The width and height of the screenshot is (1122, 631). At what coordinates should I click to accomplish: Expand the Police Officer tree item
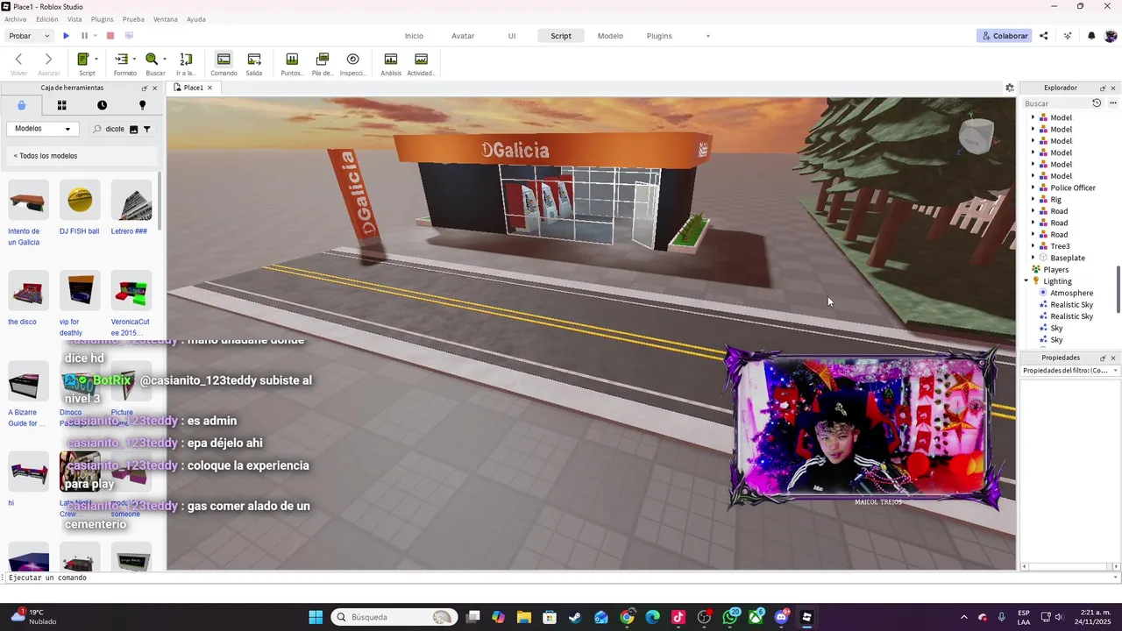[1032, 188]
